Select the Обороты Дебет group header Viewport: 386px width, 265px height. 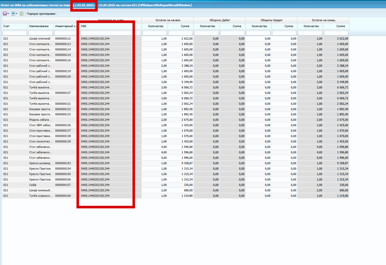(219, 20)
